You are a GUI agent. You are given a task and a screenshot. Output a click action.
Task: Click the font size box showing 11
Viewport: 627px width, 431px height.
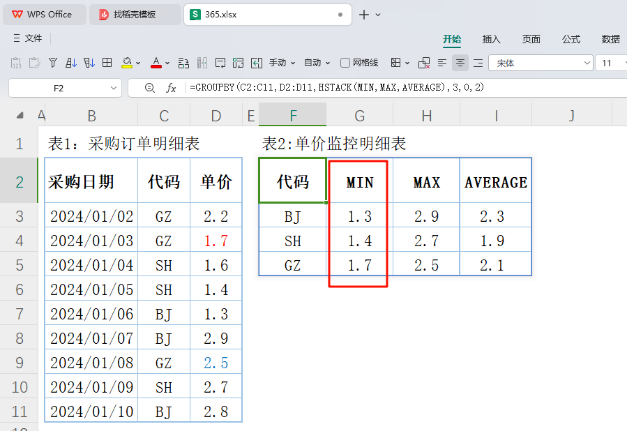point(611,63)
